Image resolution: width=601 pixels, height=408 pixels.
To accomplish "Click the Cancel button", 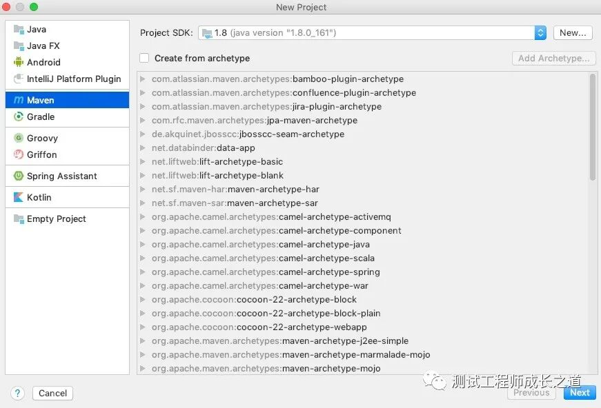I will click(52, 393).
